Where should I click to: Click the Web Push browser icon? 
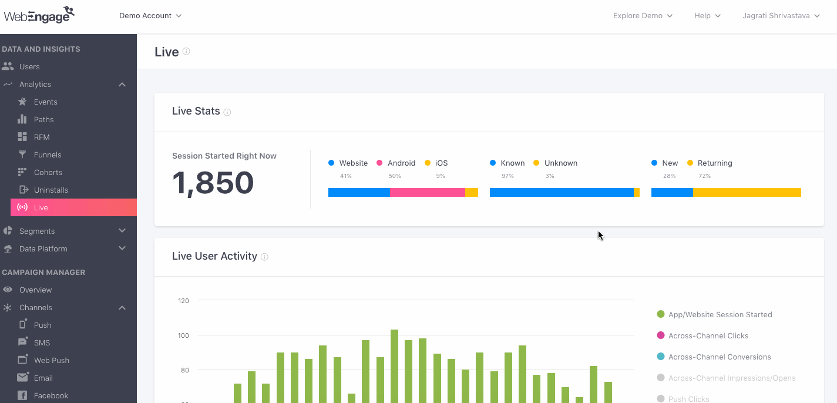(23, 360)
